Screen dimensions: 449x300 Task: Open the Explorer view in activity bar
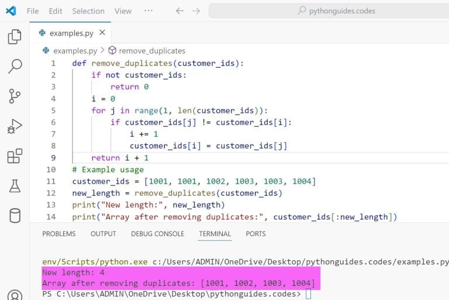coord(15,37)
